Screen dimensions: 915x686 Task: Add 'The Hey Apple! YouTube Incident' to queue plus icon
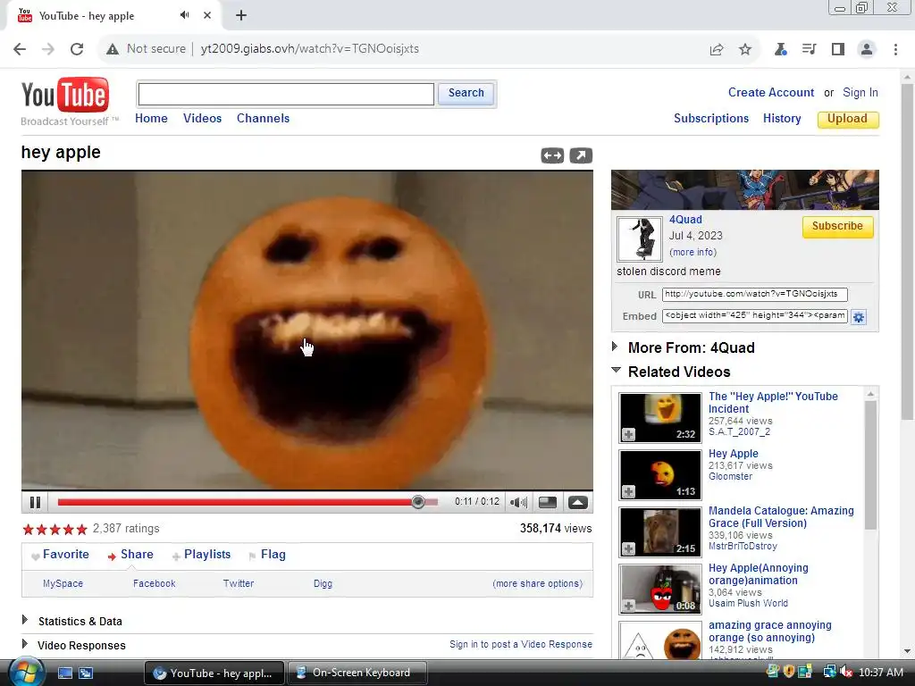tap(628, 435)
